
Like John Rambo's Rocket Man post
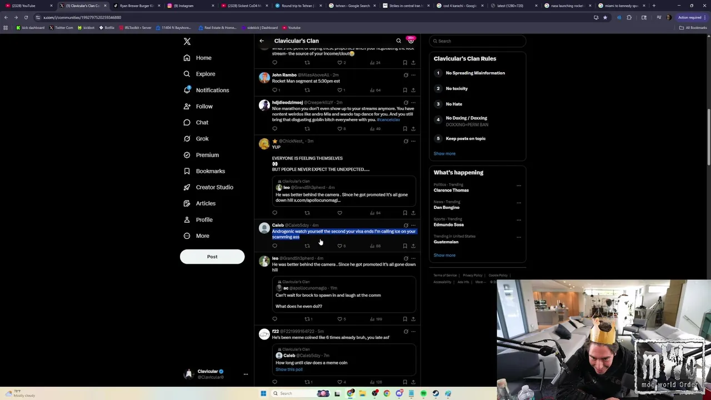(340, 90)
